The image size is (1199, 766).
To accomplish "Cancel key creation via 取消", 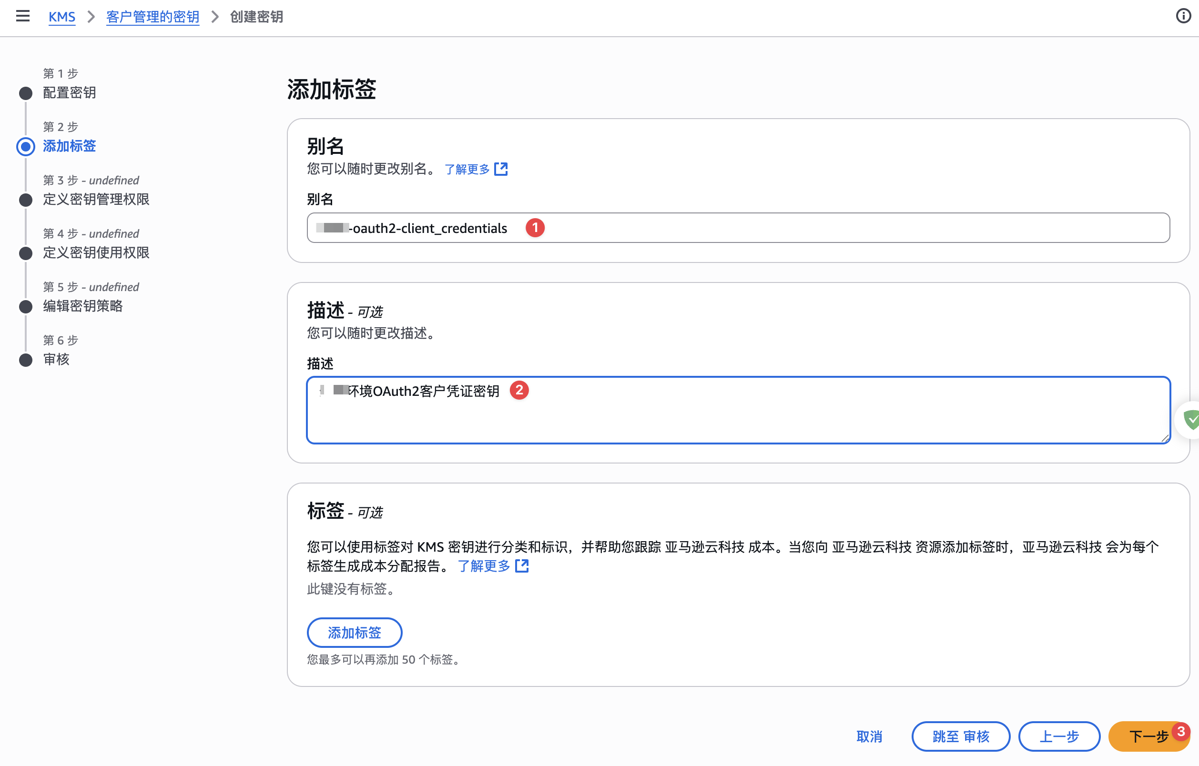I will pos(869,736).
